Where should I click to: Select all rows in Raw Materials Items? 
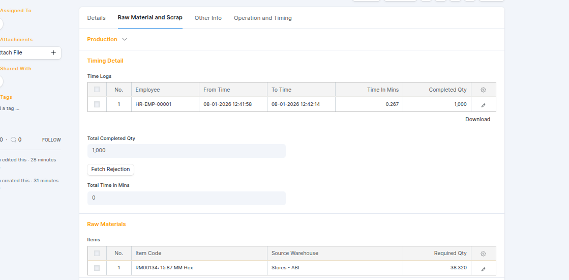(x=97, y=254)
